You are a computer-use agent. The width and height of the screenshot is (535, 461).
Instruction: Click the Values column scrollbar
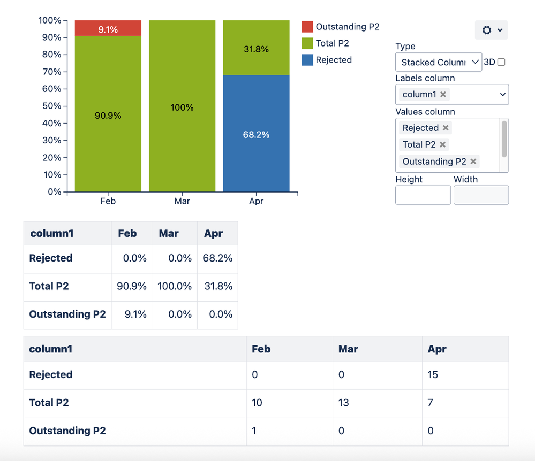pos(504,139)
